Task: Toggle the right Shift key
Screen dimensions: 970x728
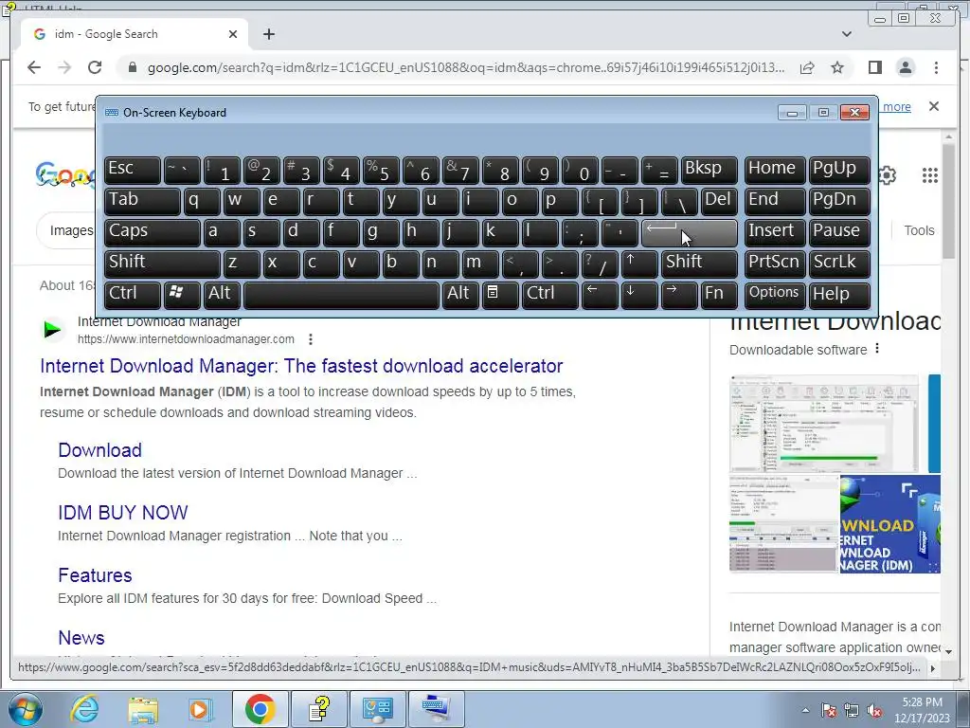Action: (699, 264)
